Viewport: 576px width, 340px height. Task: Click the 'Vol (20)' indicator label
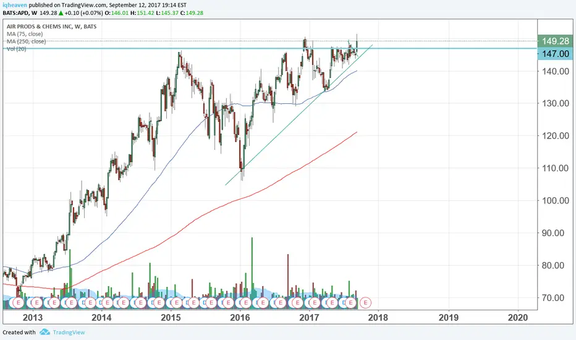click(16, 48)
